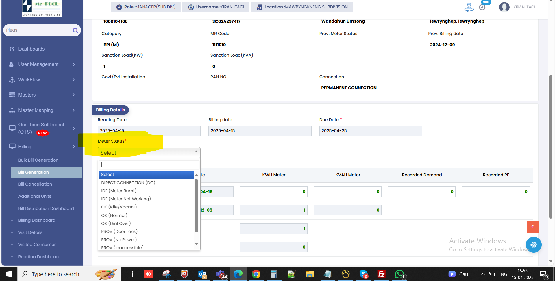Open Bill Cancellation in the sidebar
The height and width of the screenshot is (281, 555).
(x=35, y=184)
